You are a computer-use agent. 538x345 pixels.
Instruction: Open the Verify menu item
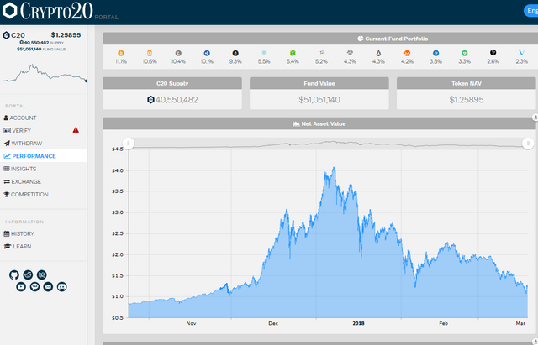coord(17,131)
